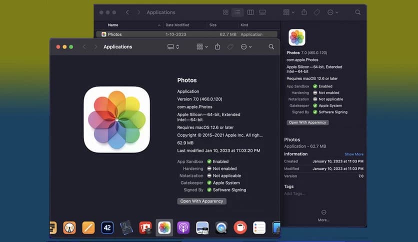The image size is (418, 242).
Task: Click the Gatekeeper Apple System status indicator
Action: (x=209, y=183)
